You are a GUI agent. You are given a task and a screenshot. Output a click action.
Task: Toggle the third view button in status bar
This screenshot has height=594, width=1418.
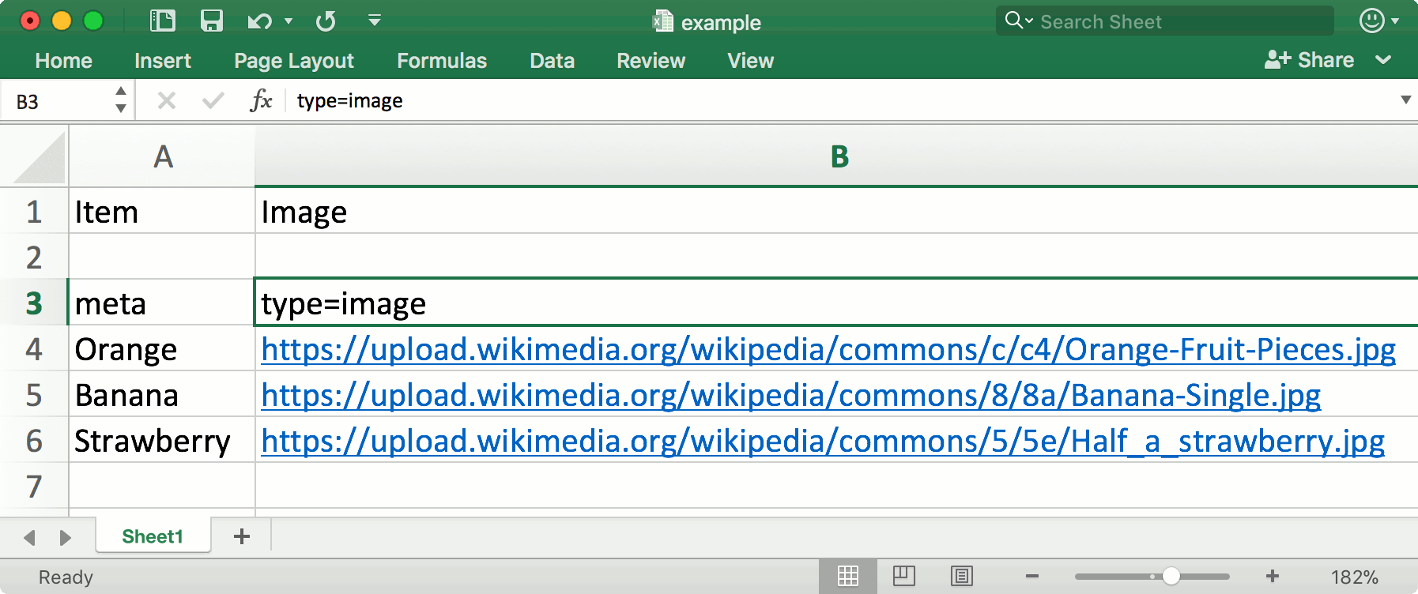pyautogui.click(x=962, y=576)
